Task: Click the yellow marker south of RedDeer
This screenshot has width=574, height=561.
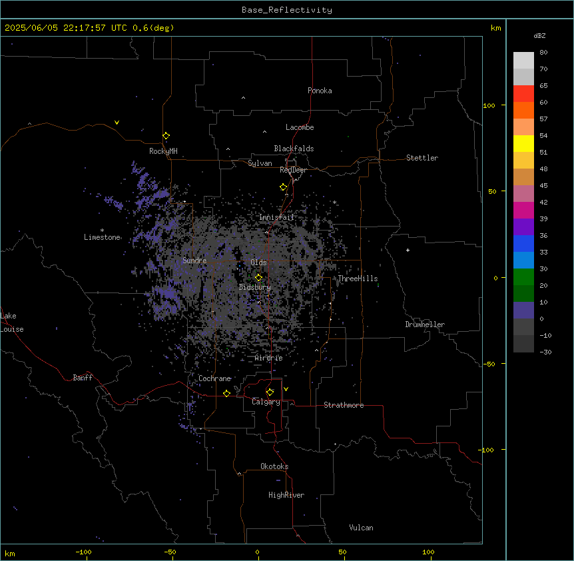Action: [283, 187]
